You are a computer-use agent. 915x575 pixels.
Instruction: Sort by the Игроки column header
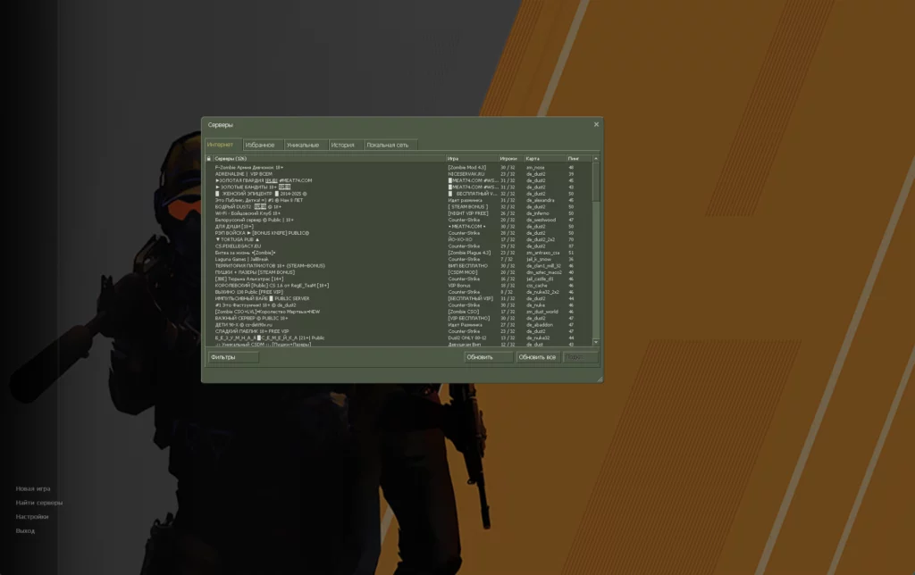(x=510, y=159)
